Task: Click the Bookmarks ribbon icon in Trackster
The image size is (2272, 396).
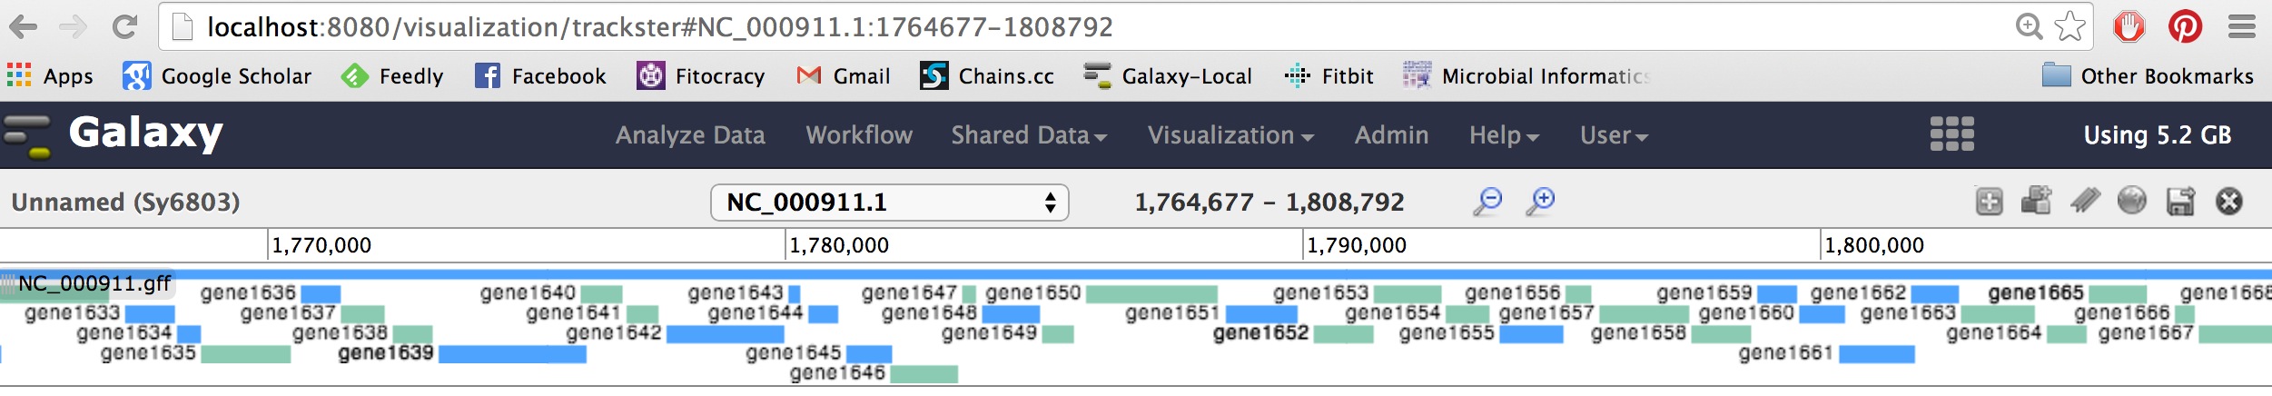Action: click(2085, 201)
